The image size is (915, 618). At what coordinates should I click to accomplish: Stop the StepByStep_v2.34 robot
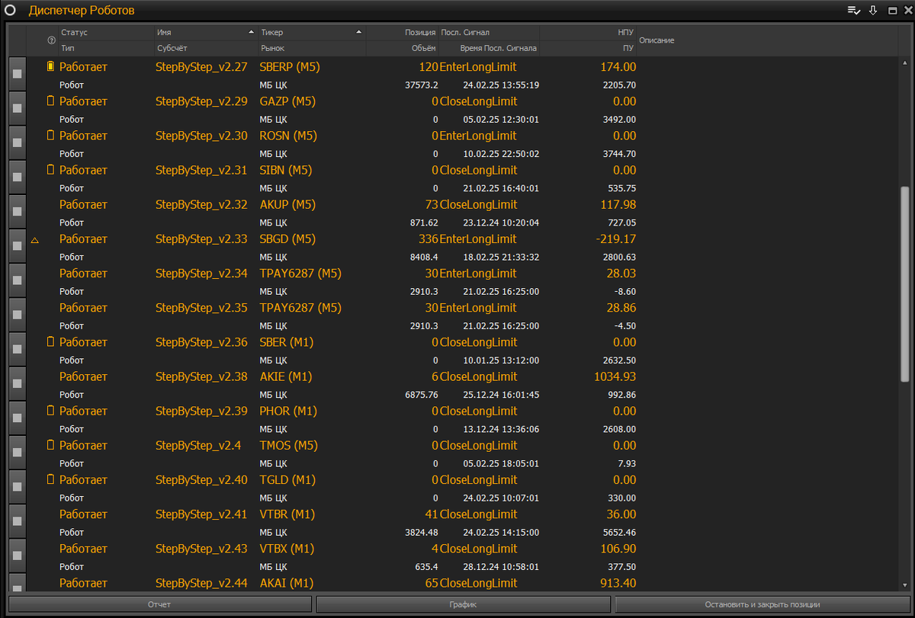click(x=17, y=280)
